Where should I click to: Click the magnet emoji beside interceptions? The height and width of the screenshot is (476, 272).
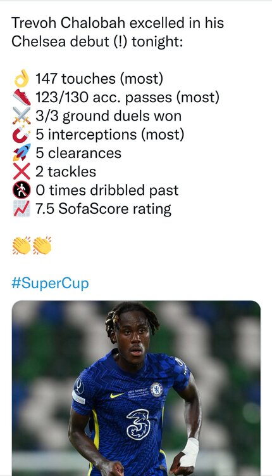tap(22, 135)
